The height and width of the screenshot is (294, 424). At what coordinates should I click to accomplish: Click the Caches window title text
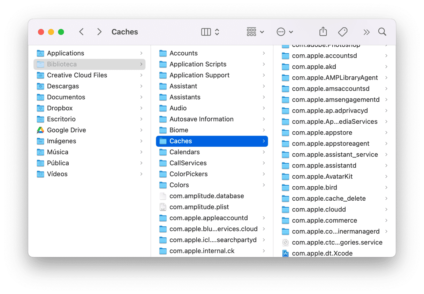[125, 32]
